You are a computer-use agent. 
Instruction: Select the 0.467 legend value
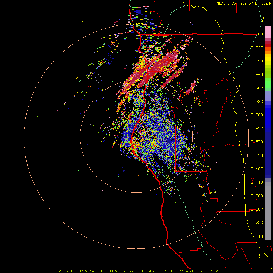[x=257, y=169]
